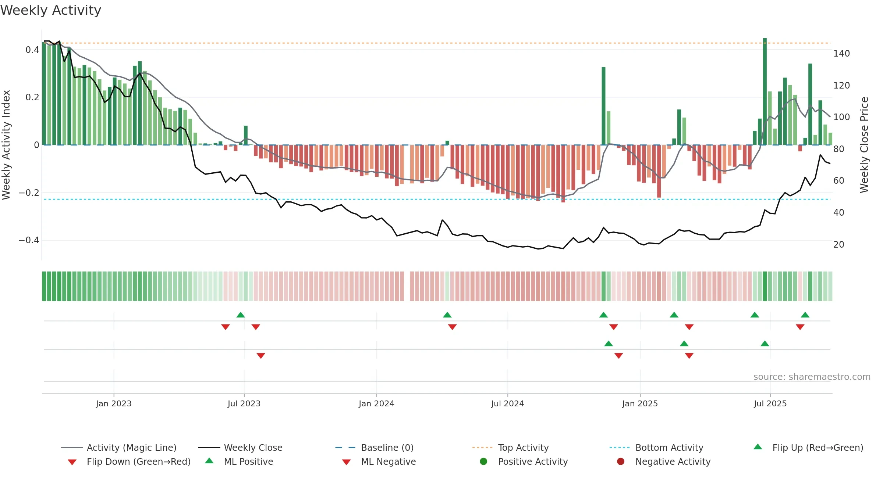The width and height of the screenshot is (883, 496).
Task: Click the Positive Activity green circle icon
Action: (x=483, y=461)
